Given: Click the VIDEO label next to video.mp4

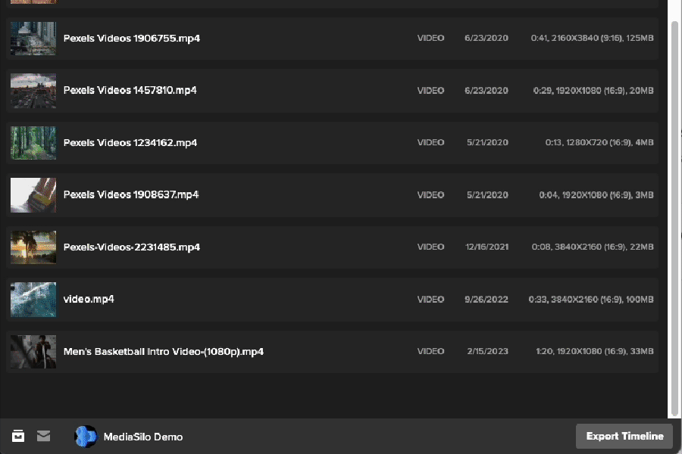Looking at the screenshot, I should [430, 299].
